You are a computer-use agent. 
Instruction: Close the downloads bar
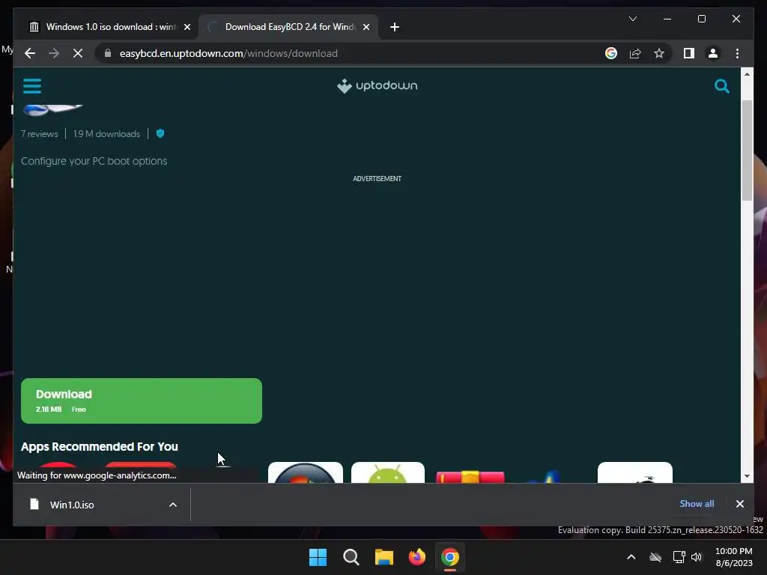[x=739, y=504]
